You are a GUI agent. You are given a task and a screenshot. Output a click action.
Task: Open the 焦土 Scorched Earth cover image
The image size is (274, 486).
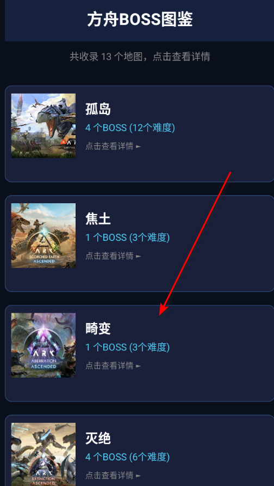[x=43, y=235]
